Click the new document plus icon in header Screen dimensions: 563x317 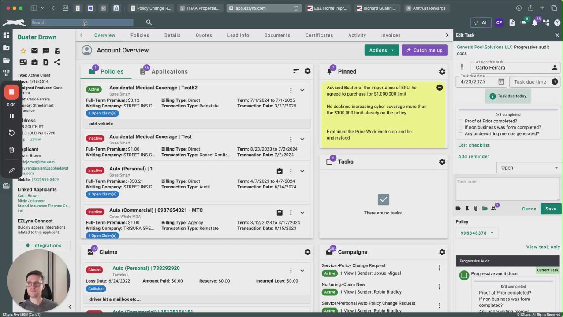(512, 23)
